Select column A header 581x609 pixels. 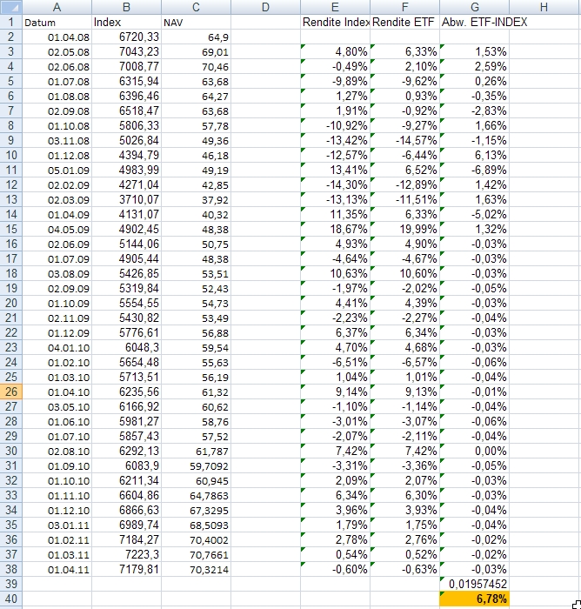57,7
